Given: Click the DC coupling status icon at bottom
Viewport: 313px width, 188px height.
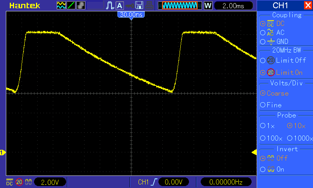Looking at the screenshot, I should point(9,182).
